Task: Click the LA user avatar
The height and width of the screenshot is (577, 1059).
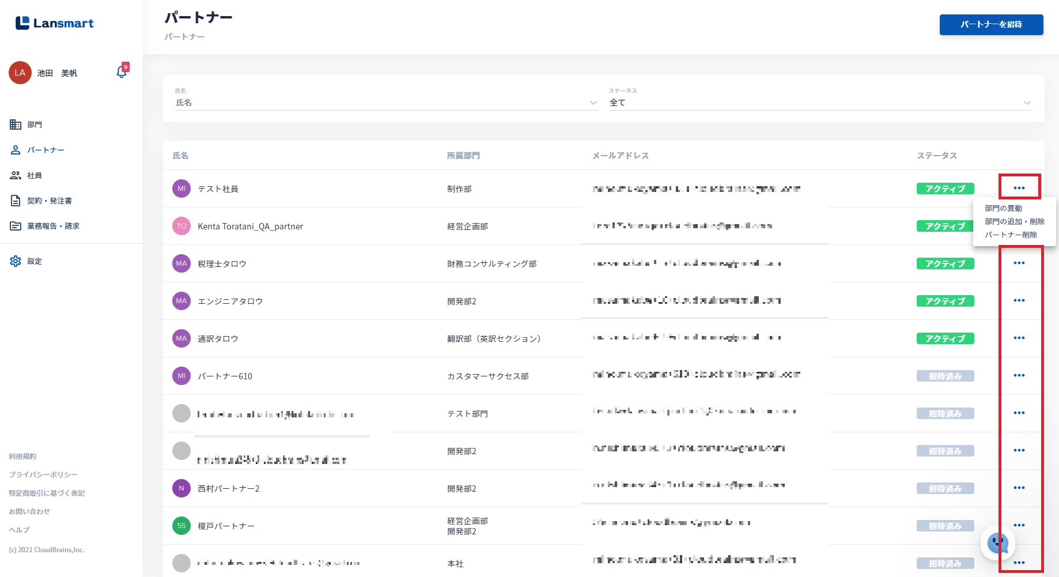Action: [x=20, y=73]
